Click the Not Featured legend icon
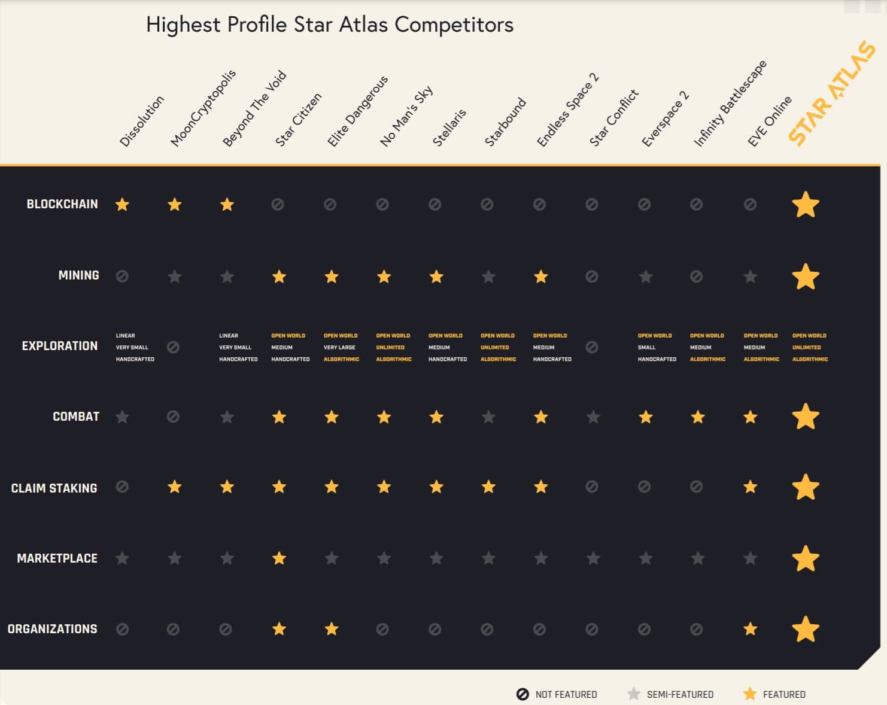 coord(523,694)
